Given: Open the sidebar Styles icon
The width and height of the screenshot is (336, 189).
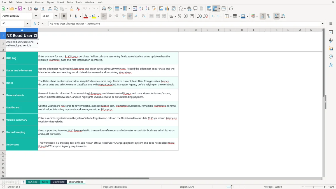Looking at the screenshot, I should (331, 40).
